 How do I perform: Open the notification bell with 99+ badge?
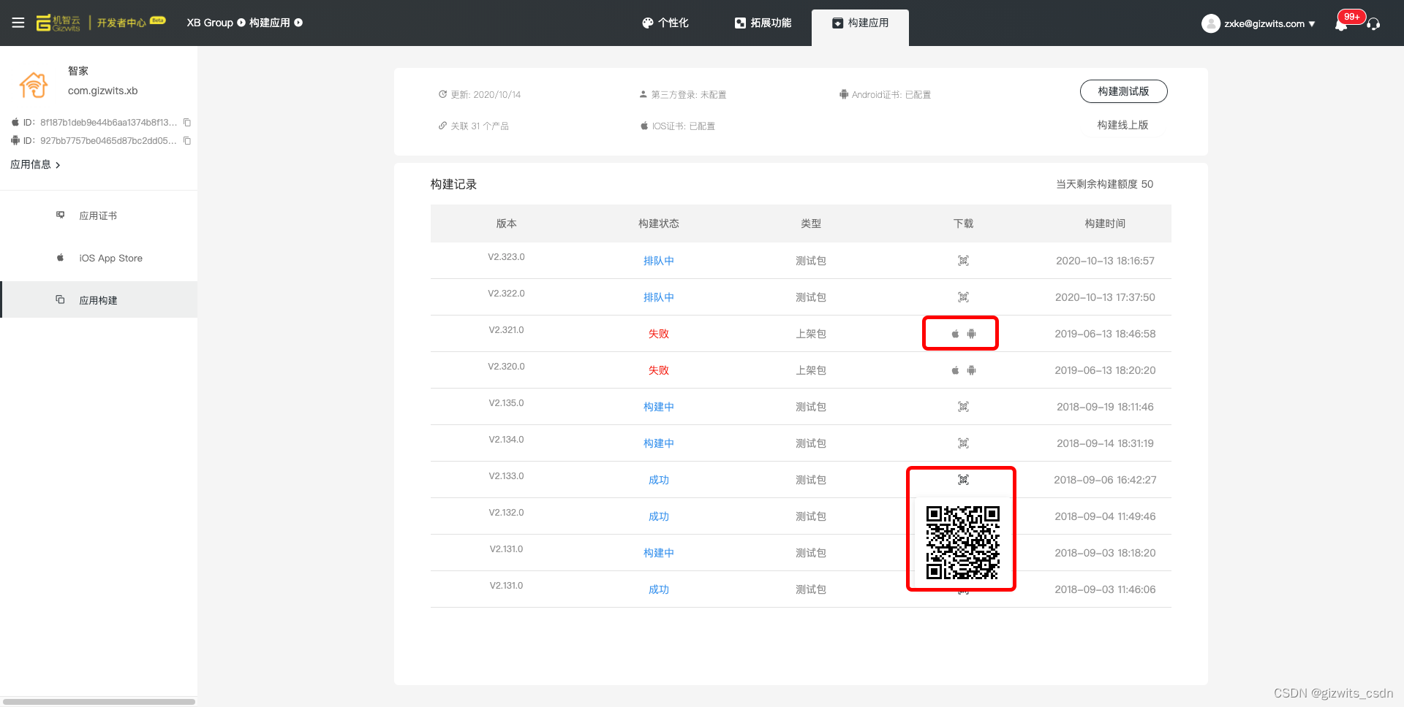tap(1341, 24)
